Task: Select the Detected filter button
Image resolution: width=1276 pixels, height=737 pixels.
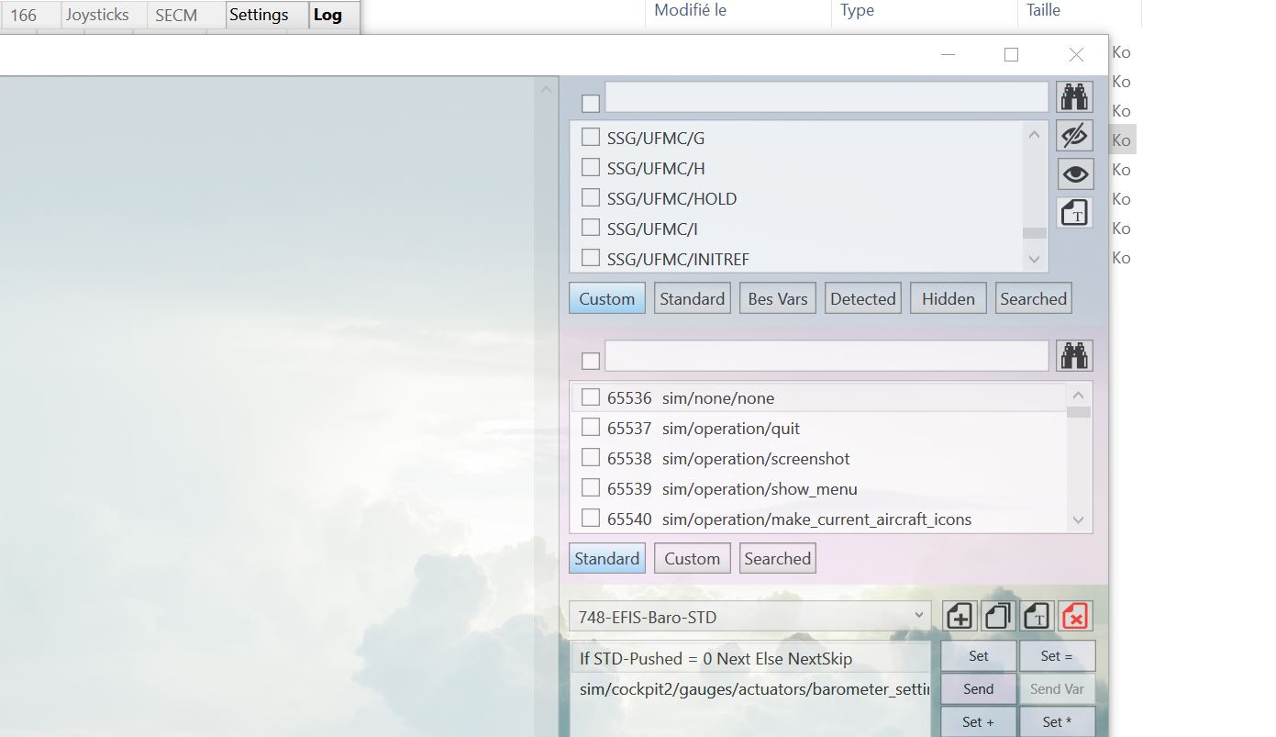Action: click(x=862, y=298)
